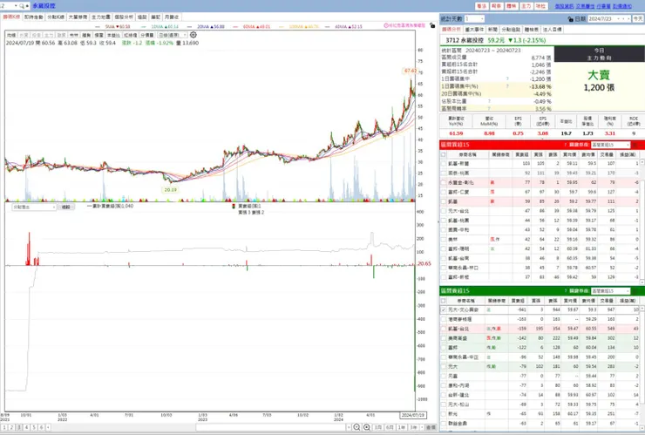The height and width of the screenshot is (435, 645).
Task: Open the 個股資訊 link
Action: [564, 6]
